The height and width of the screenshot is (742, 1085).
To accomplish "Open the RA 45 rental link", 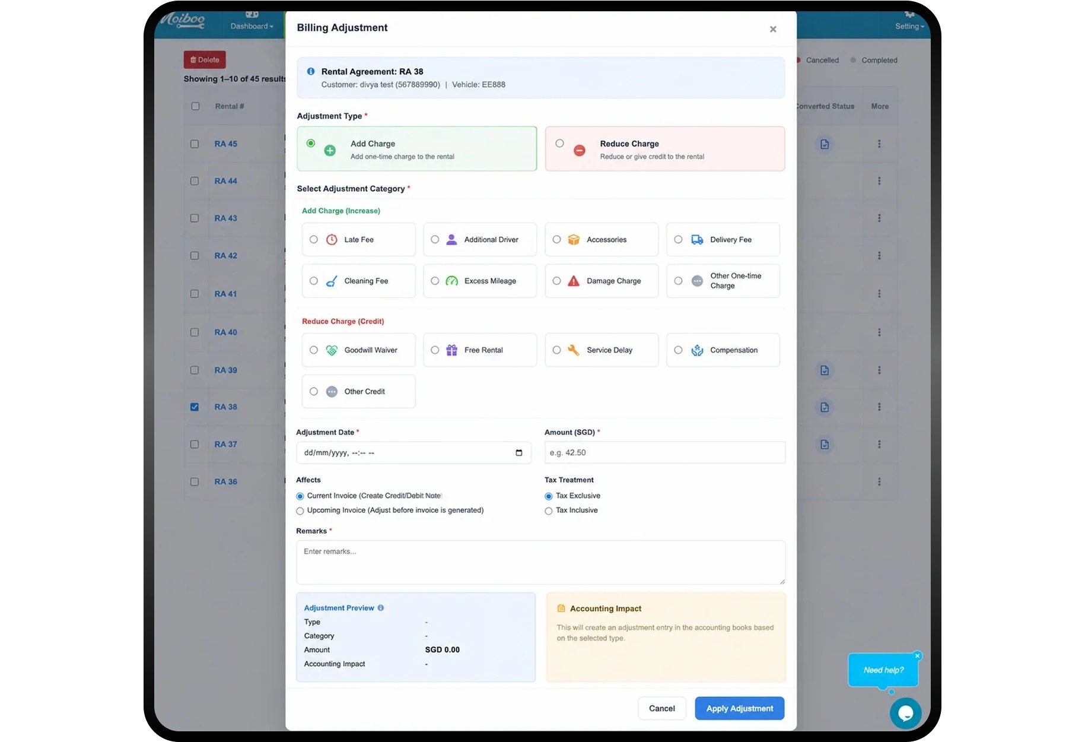I will 225,144.
